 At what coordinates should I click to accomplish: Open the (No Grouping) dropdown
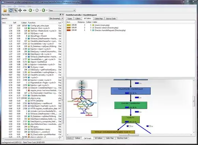tap(56, 18)
